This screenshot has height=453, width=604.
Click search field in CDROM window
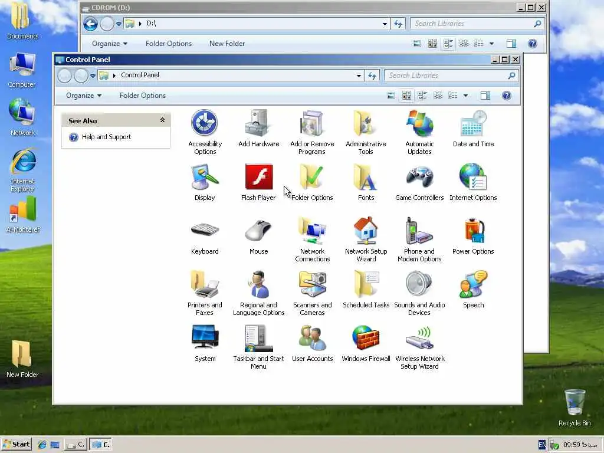click(x=477, y=24)
